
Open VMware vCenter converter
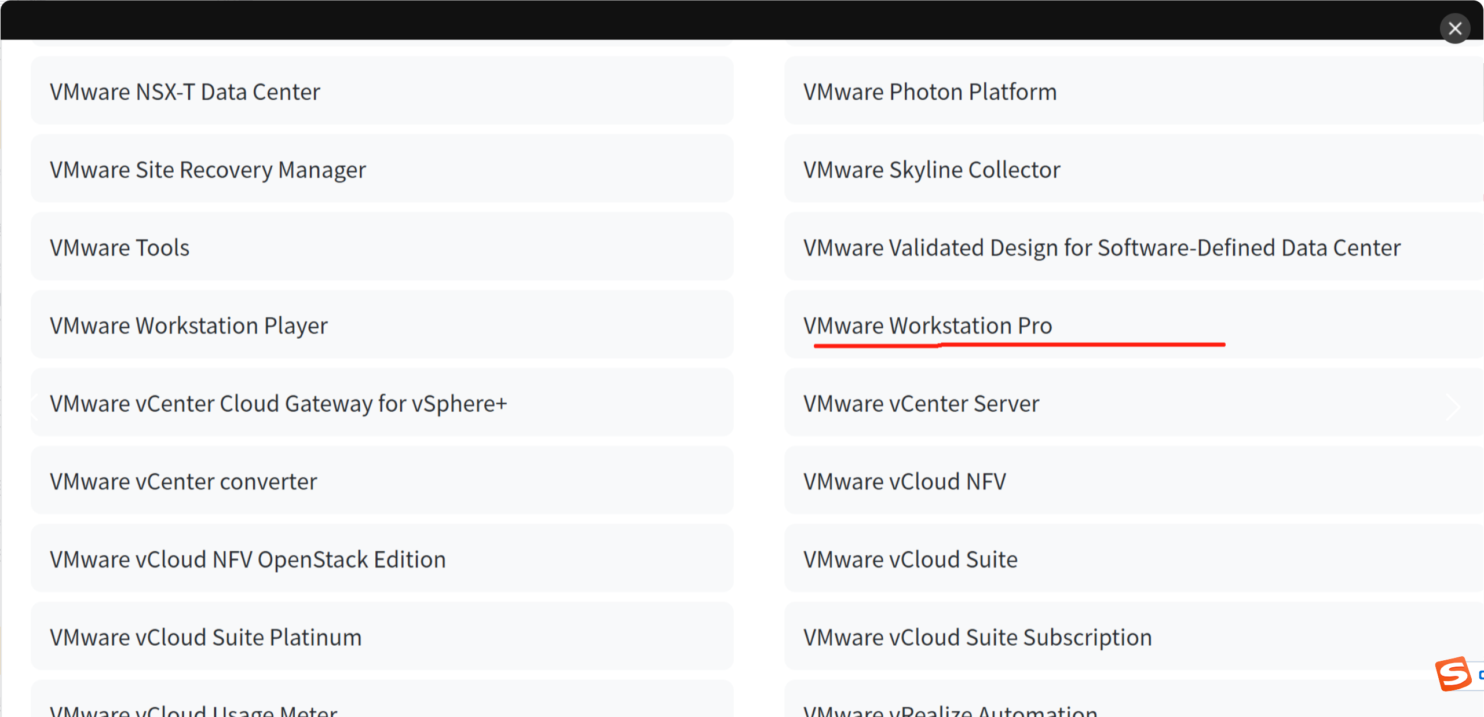click(x=183, y=481)
